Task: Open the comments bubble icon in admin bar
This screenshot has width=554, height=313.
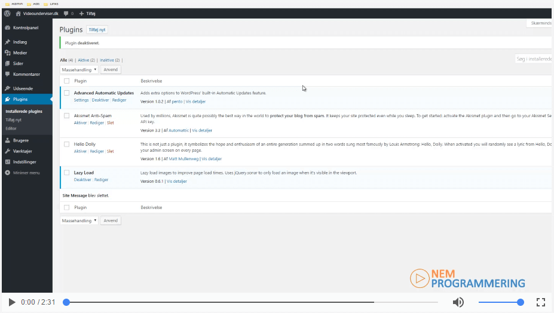Action: [66, 13]
